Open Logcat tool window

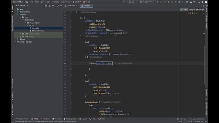click(83, 119)
